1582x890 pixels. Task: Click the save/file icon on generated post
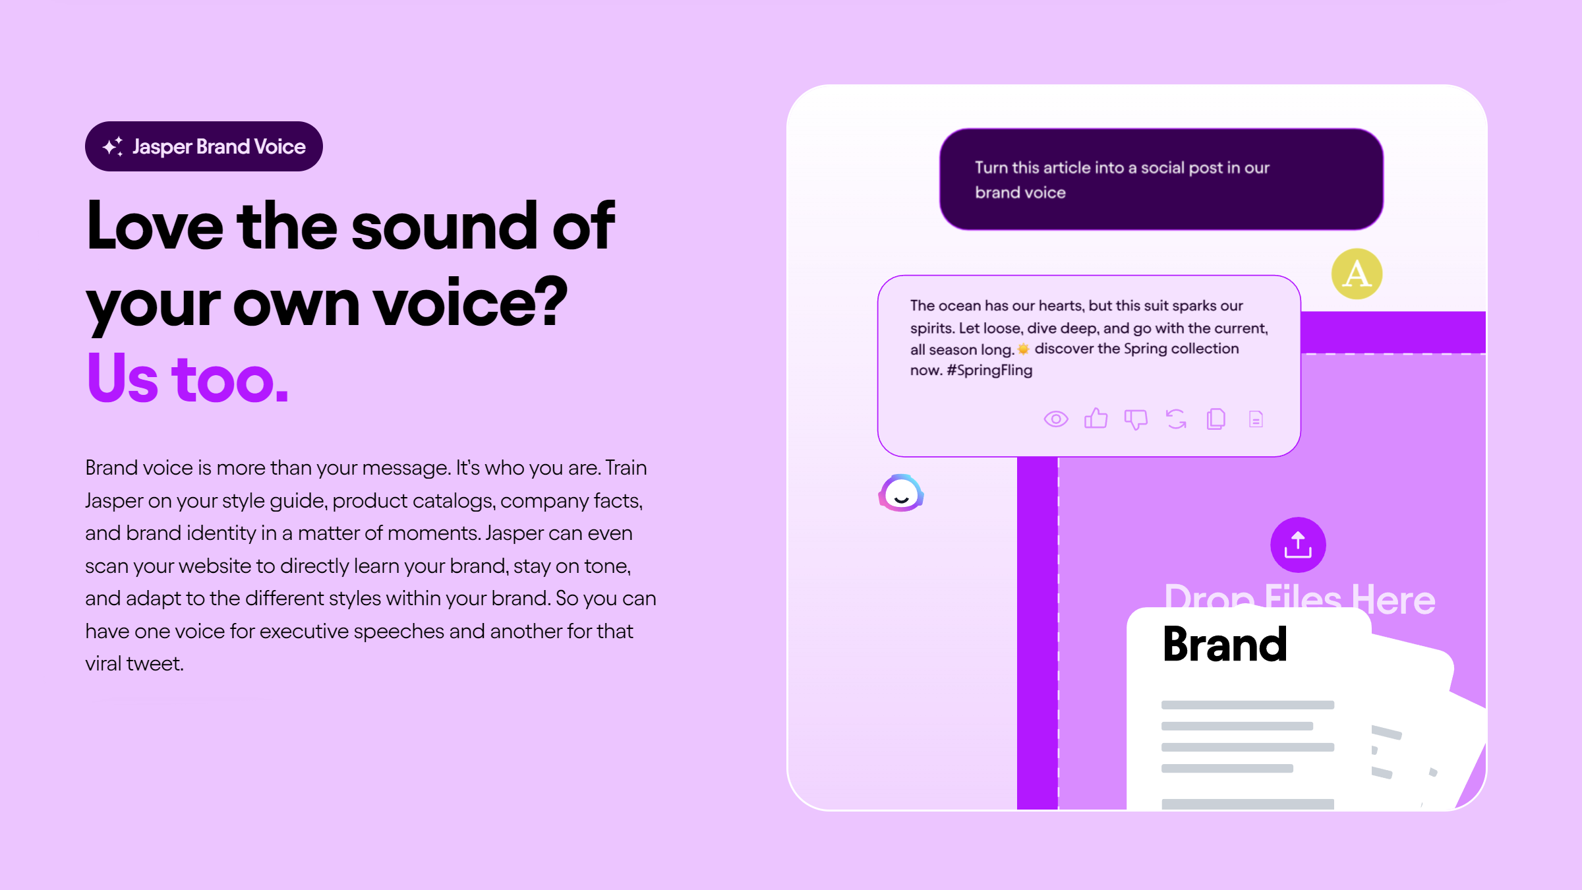point(1255,419)
